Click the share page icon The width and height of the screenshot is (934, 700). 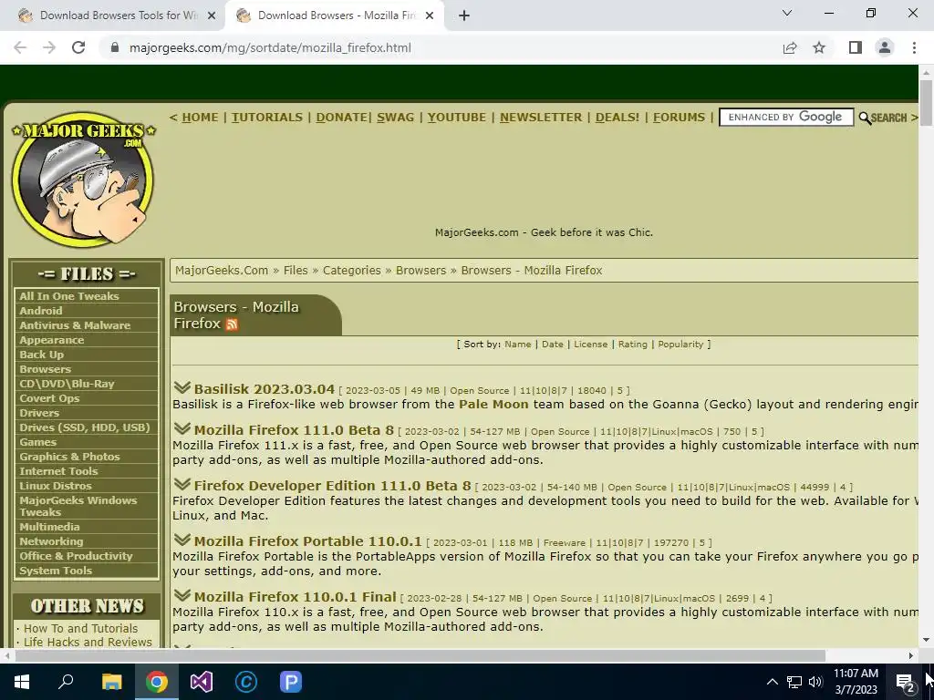790,47
